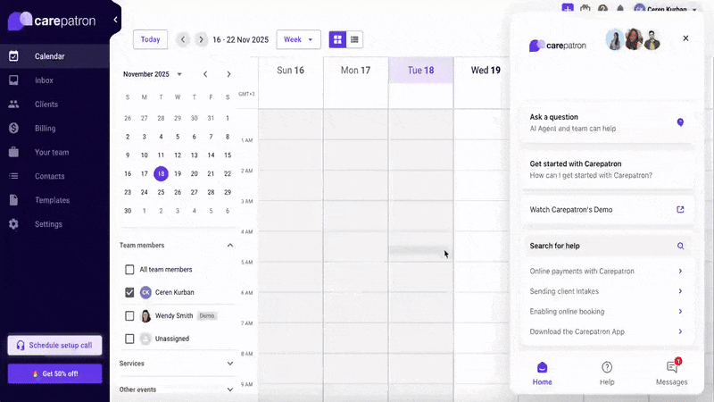
Task: Uncheck the Ceren Kurban checkbox
Action: tap(129, 293)
